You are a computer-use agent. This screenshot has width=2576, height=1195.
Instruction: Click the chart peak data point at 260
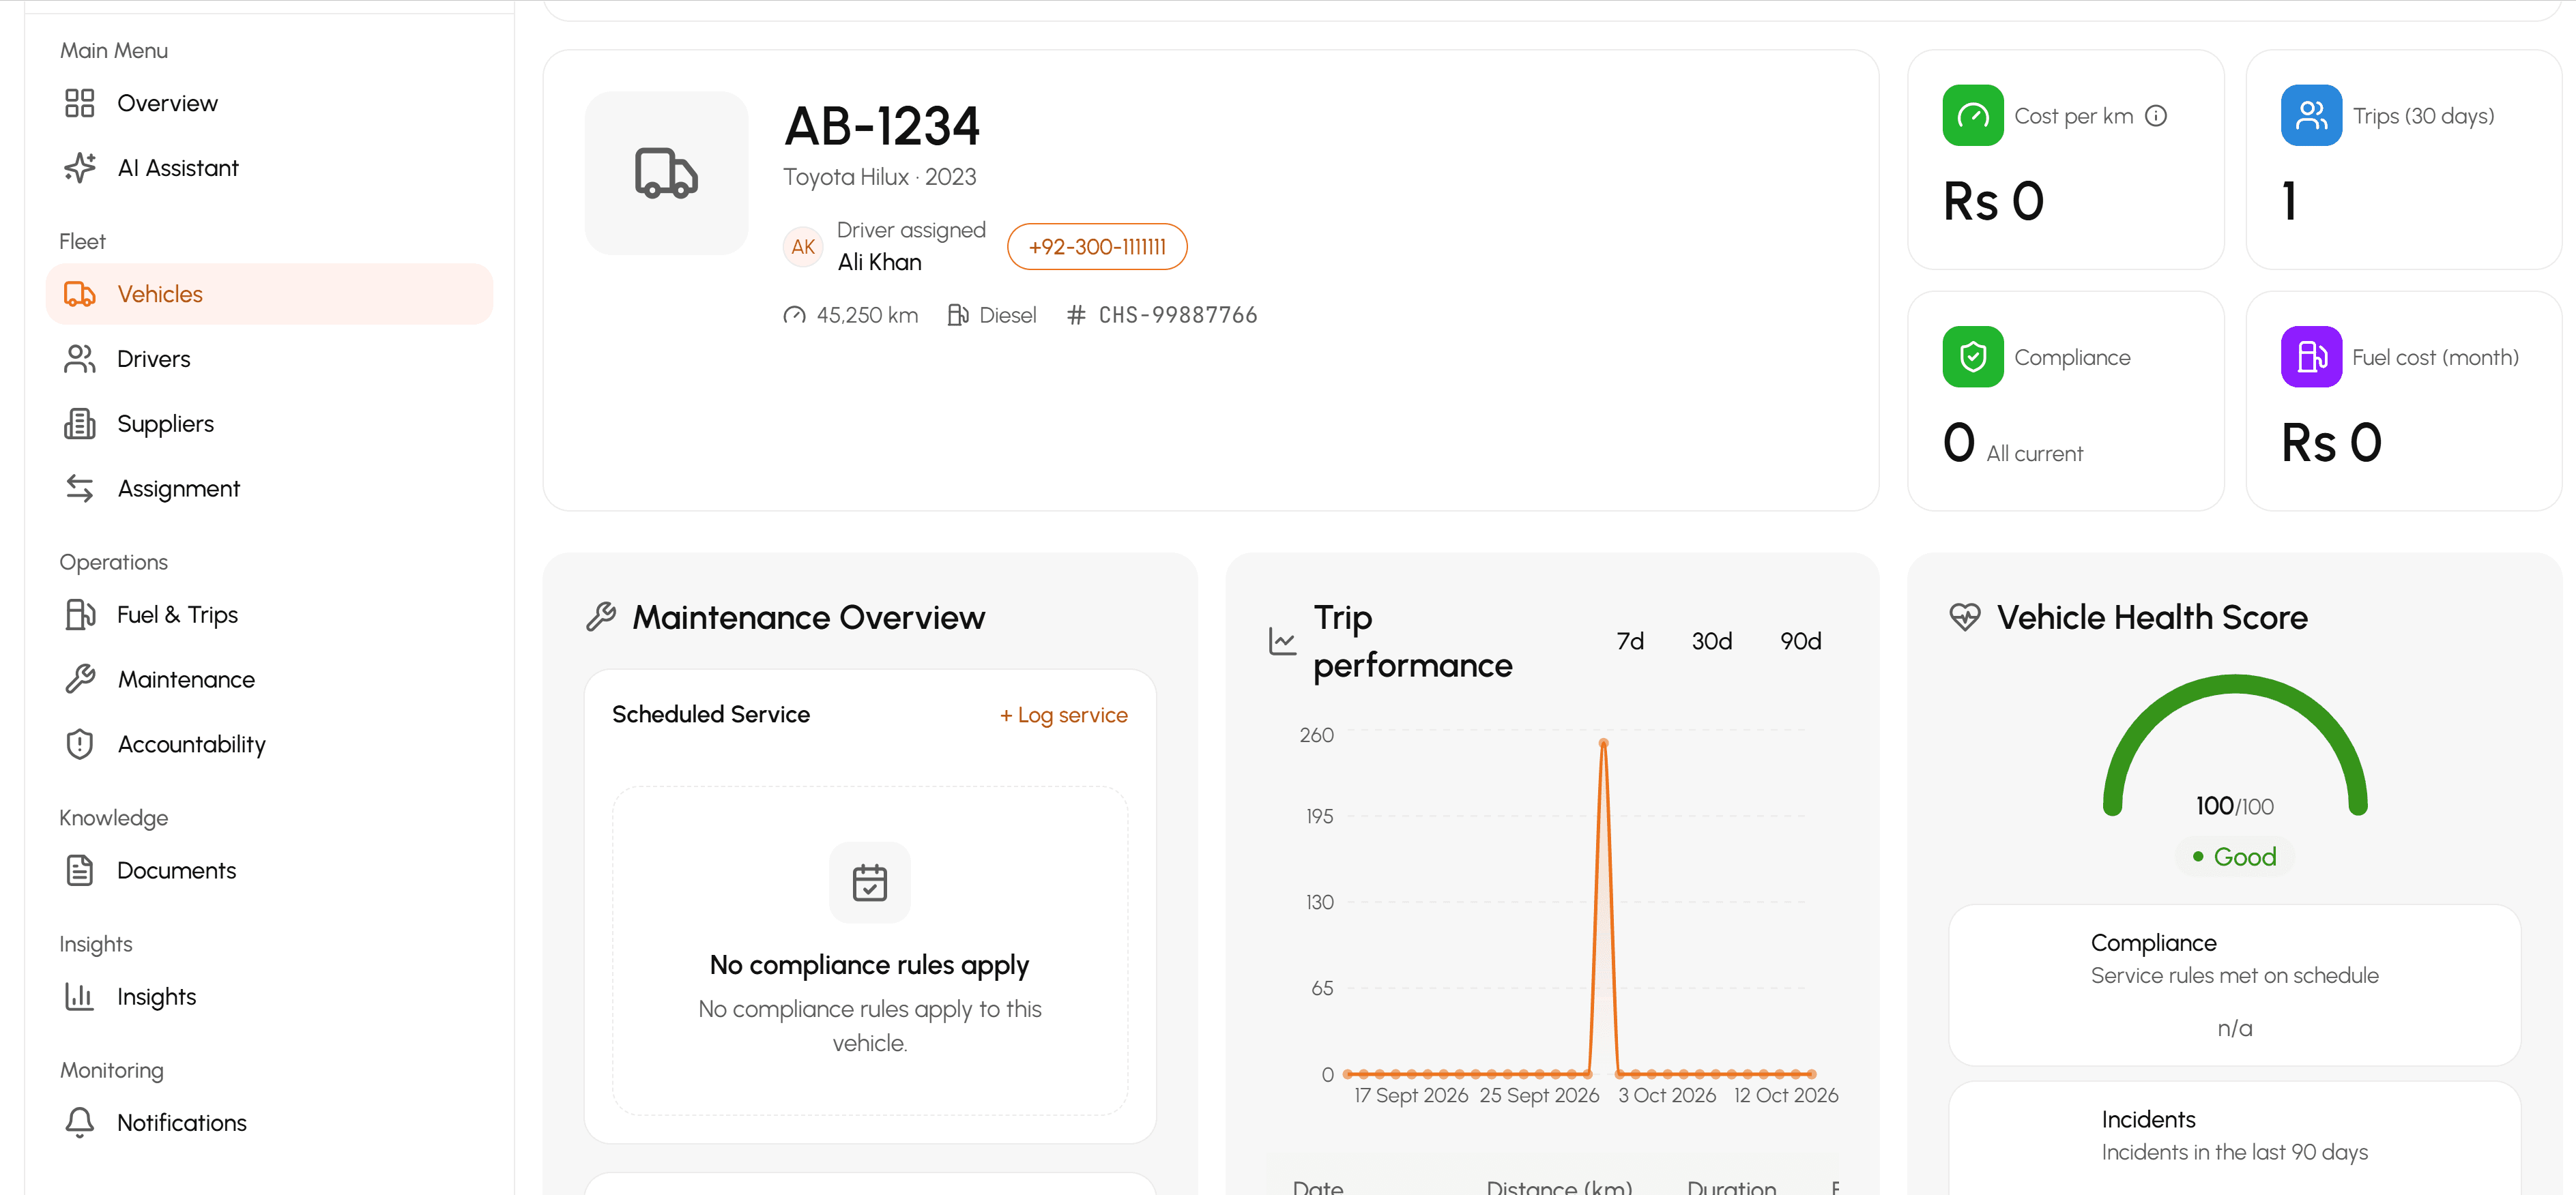pos(1603,743)
